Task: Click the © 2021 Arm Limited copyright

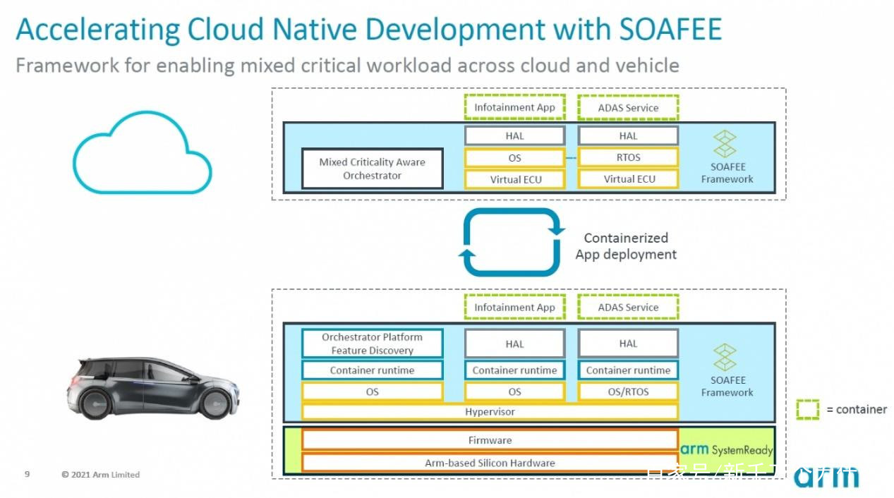Action: click(x=100, y=475)
